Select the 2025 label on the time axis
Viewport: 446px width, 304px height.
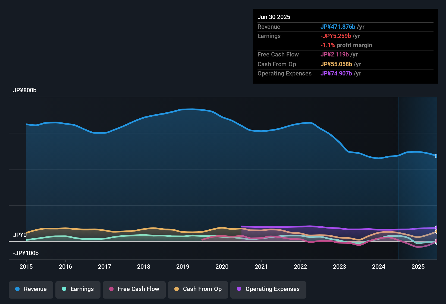point(418,267)
